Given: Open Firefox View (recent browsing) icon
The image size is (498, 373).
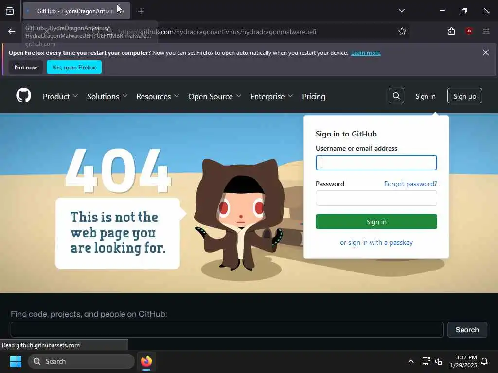Looking at the screenshot, I should coord(10,11).
